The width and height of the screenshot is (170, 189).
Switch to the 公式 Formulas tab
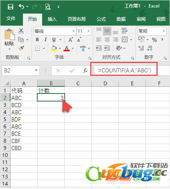(x=101, y=19)
